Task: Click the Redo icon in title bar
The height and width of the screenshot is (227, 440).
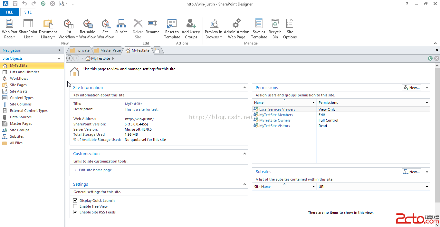Action: (x=34, y=4)
